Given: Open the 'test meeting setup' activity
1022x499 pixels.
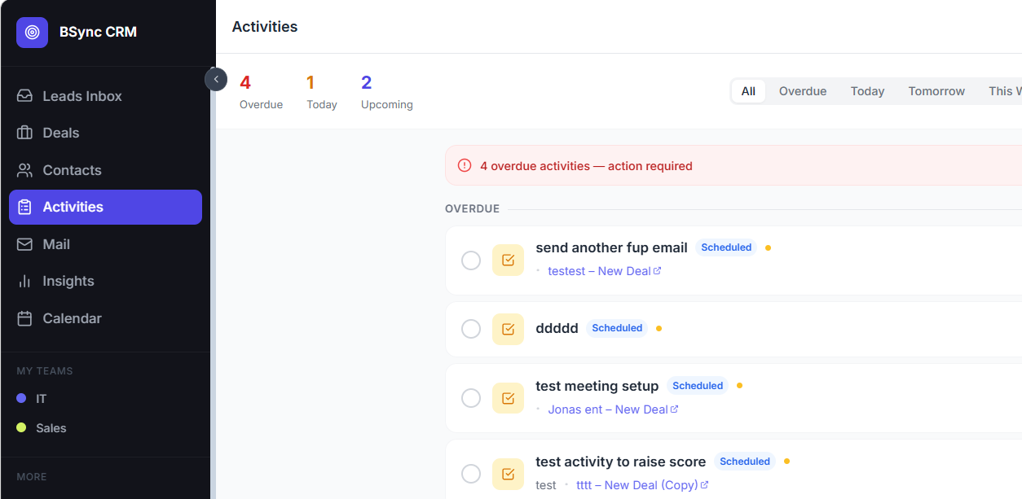Looking at the screenshot, I should pos(597,386).
